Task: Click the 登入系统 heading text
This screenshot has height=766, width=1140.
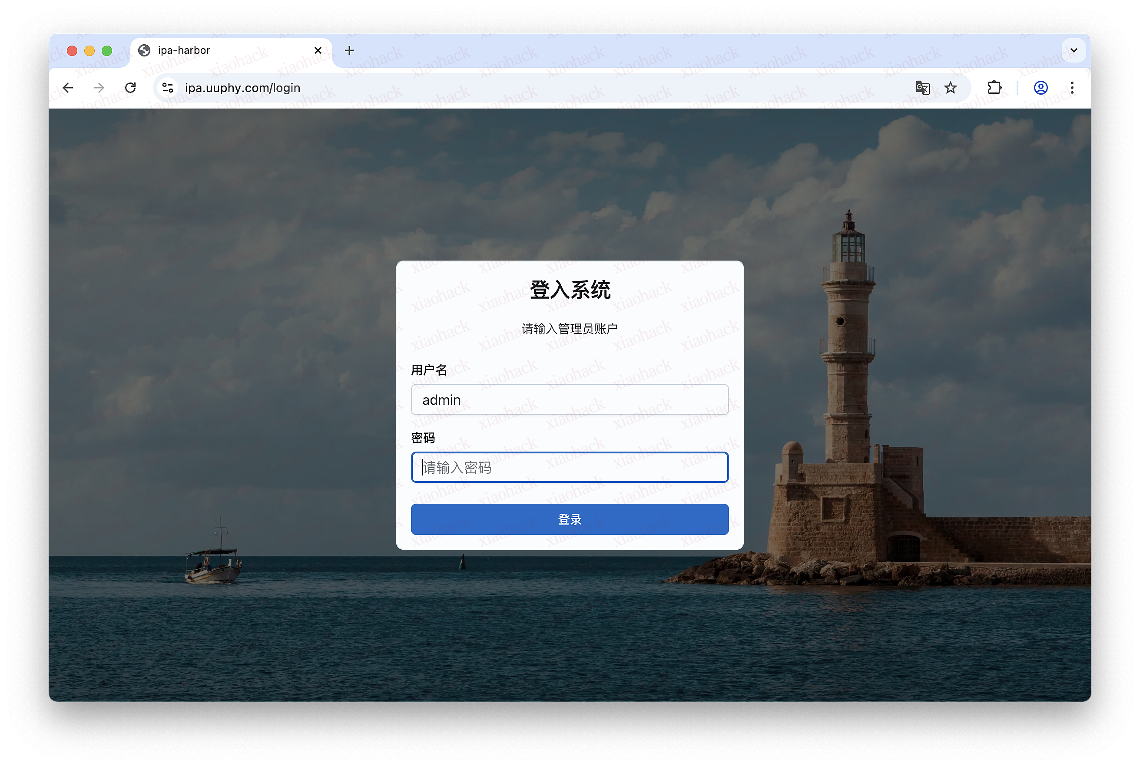Action: point(570,290)
